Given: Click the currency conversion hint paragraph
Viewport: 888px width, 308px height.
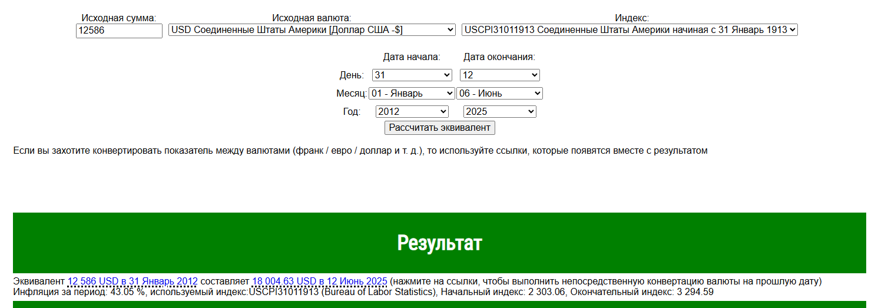Looking at the screenshot, I should (x=360, y=150).
